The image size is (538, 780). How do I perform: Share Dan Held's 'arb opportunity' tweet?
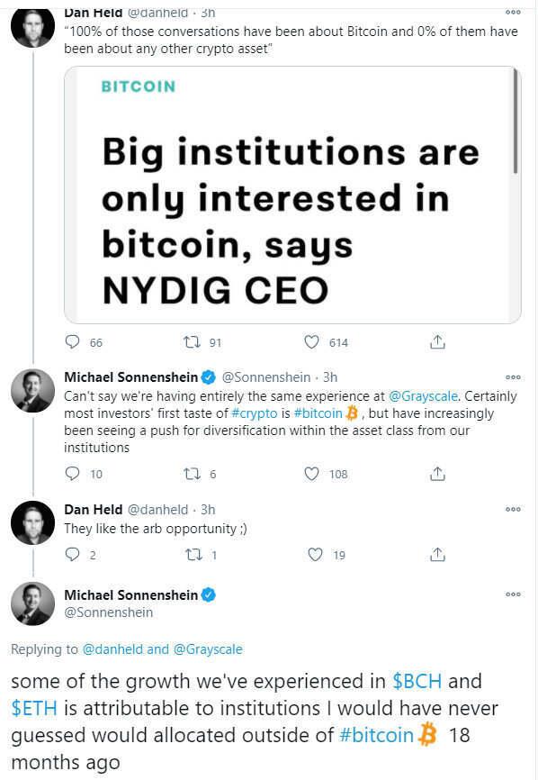tap(438, 554)
